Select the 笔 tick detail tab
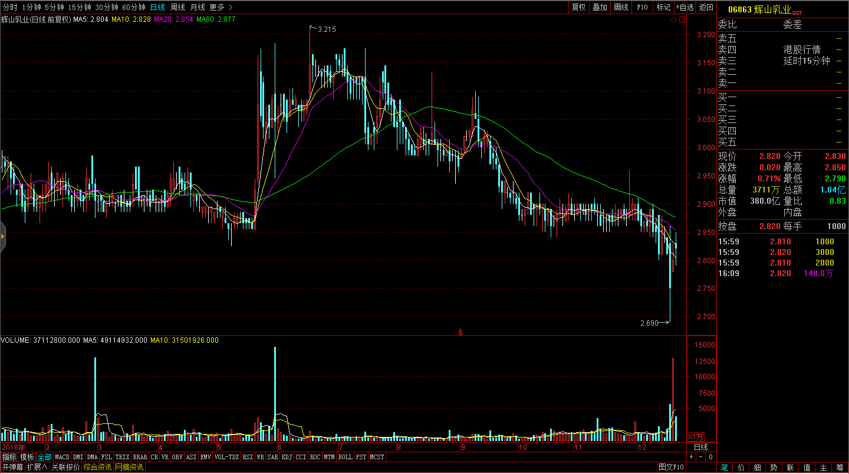This screenshot has height=474, width=849. [x=724, y=468]
